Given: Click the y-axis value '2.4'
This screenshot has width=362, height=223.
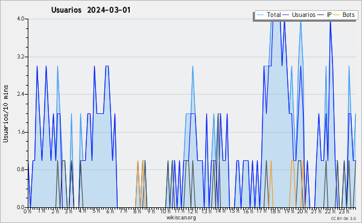Looking at the screenshot, I should click(x=21, y=94).
